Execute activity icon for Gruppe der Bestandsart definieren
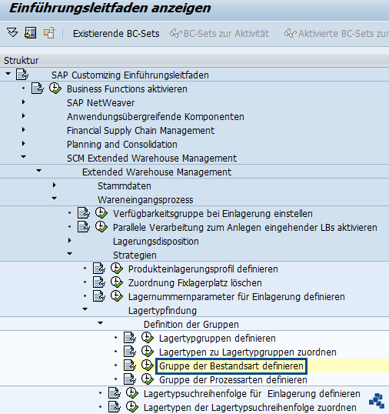The width and height of the screenshot is (389, 414). pyautogui.click(x=148, y=366)
